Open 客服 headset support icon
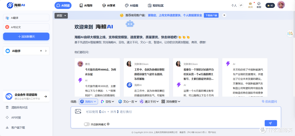Screen dimensions: 295x136 point(259,5)
